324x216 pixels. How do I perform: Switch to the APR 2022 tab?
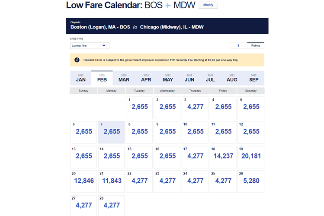146,78
